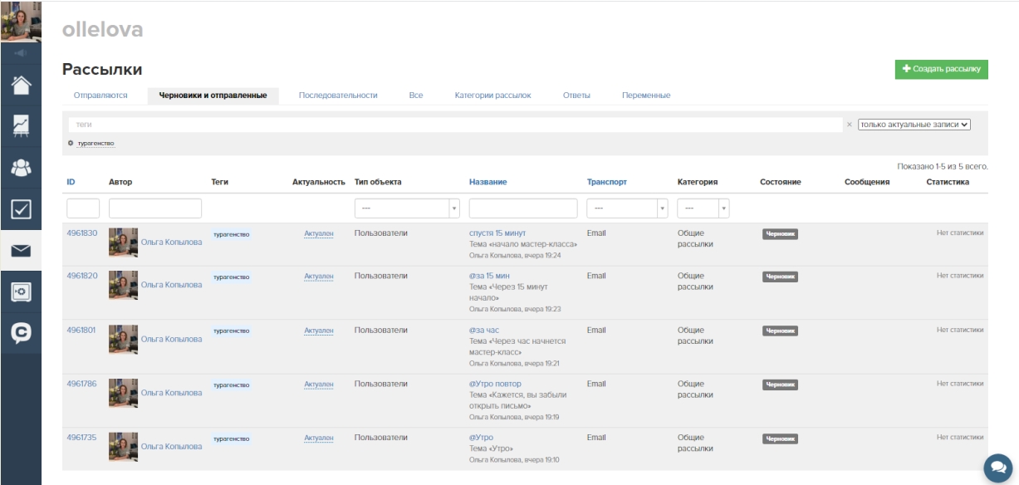Clear the tags field with X
Image resolution: width=1019 pixels, height=485 pixels.
[x=849, y=125]
